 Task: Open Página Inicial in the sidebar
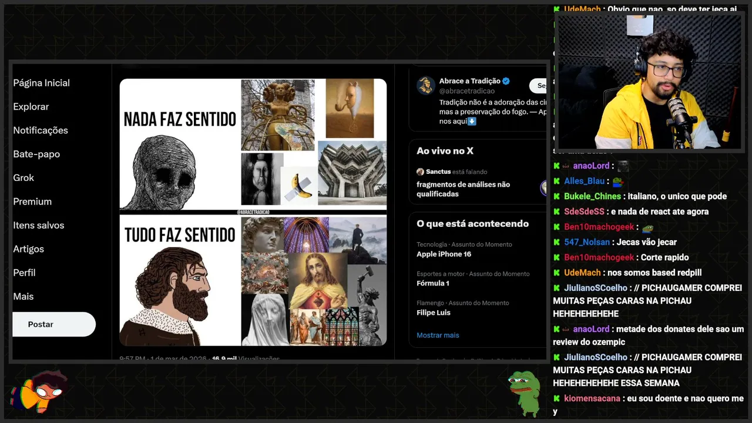click(41, 83)
